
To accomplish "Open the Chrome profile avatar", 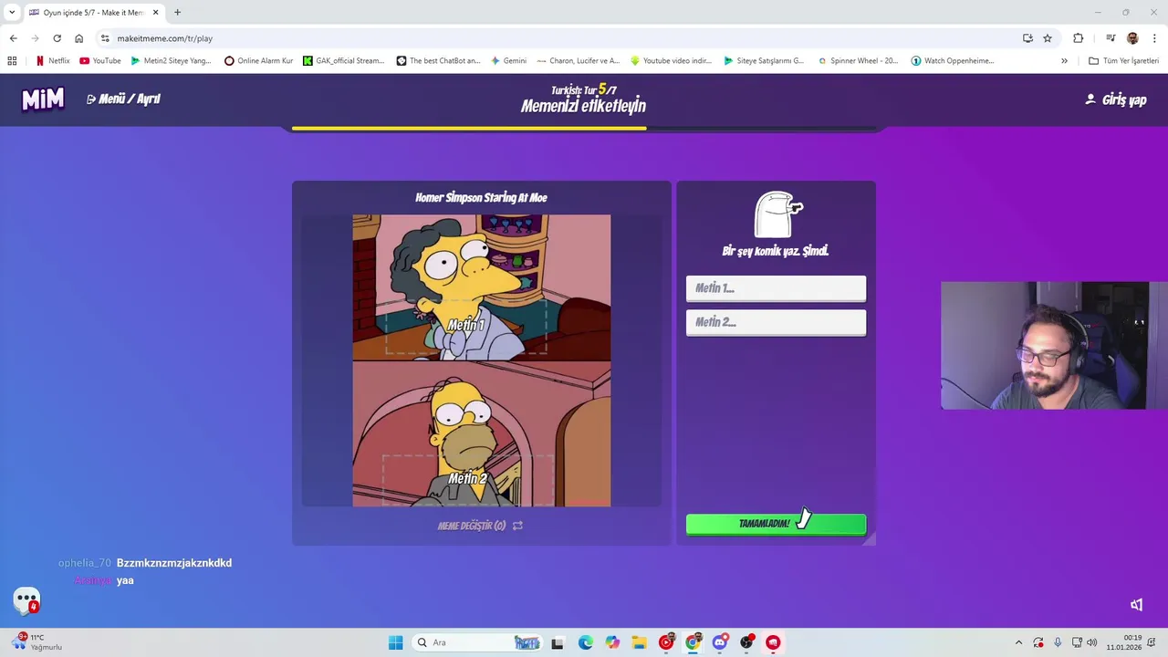I will (x=1132, y=38).
